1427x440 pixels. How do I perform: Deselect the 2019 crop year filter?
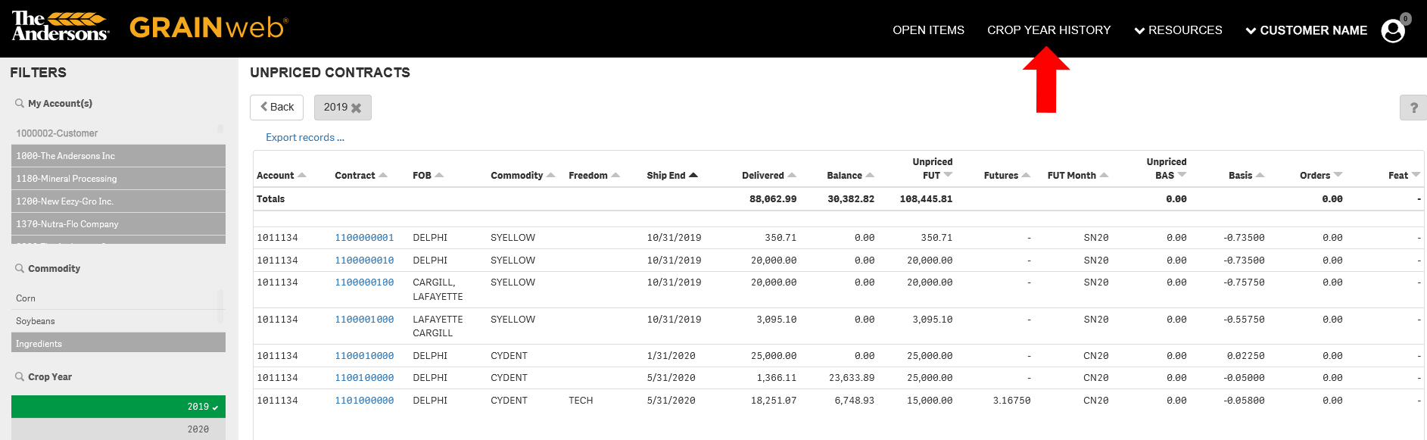pyautogui.click(x=118, y=407)
